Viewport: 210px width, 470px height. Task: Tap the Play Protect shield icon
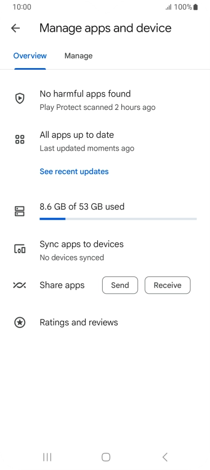[20, 98]
